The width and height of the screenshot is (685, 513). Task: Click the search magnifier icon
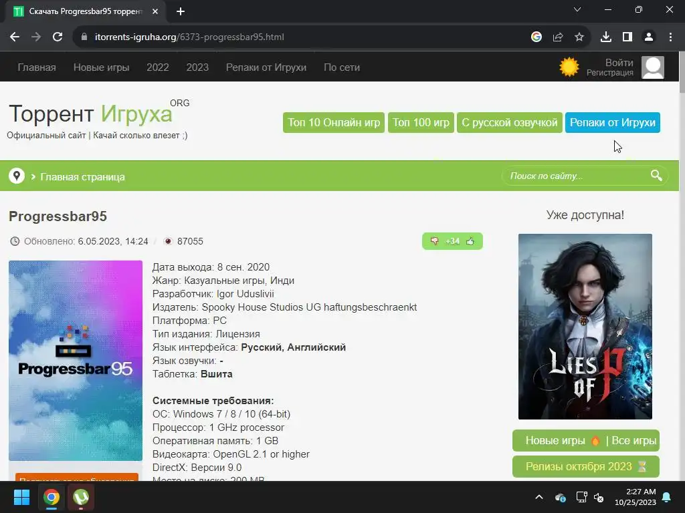(x=656, y=176)
